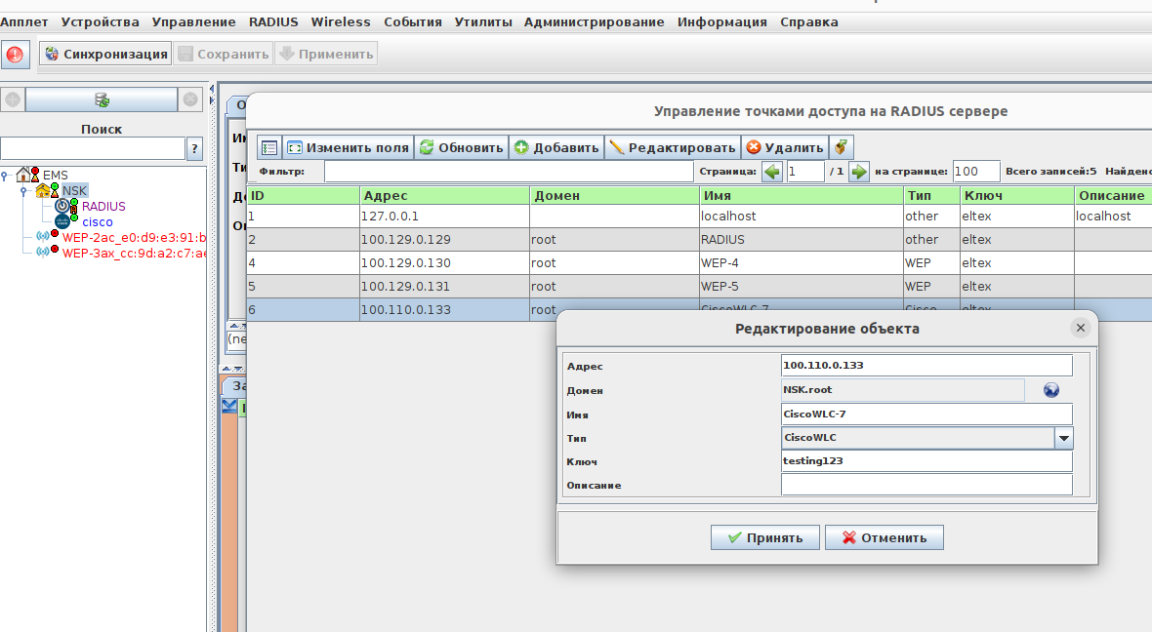The width and height of the screenshot is (1152, 632).
Task: Click the Редактировать button
Action: [x=673, y=147]
